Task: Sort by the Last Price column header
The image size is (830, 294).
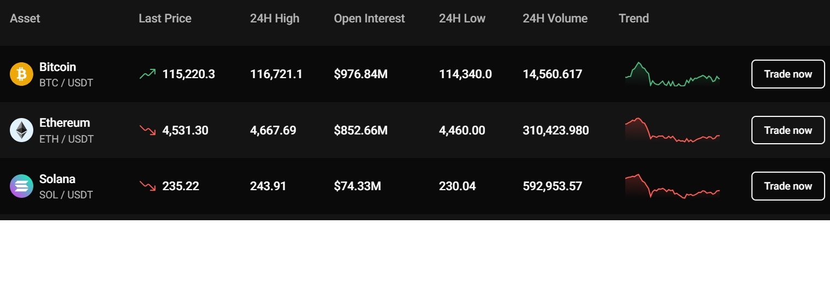Action: click(165, 19)
